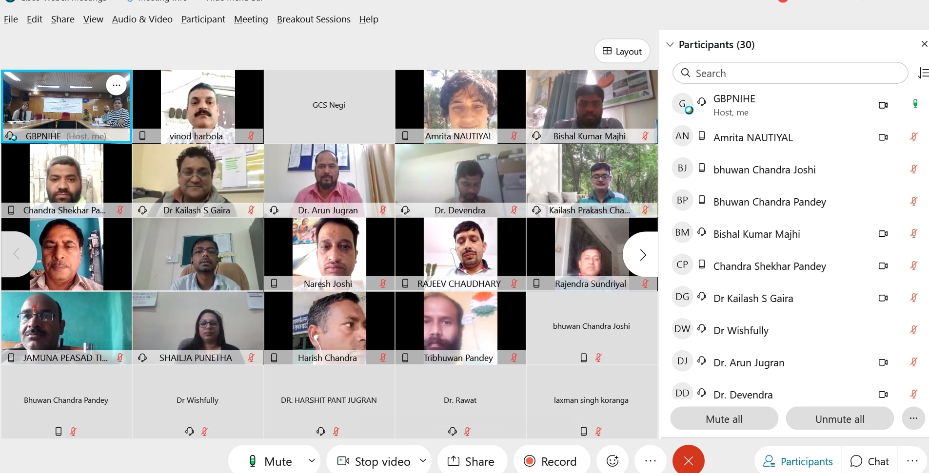The width and height of the screenshot is (929, 473).
Task: Expand audio options arrow next to Mute
Action: click(312, 460)
